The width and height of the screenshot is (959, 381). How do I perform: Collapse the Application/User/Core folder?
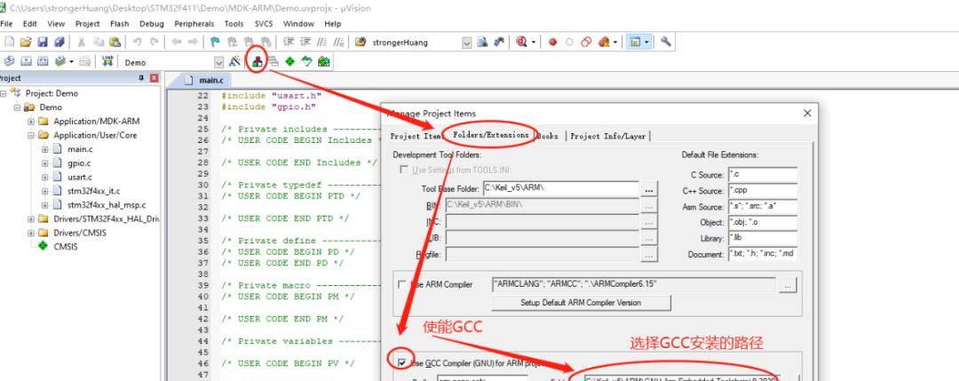[31, 135]
